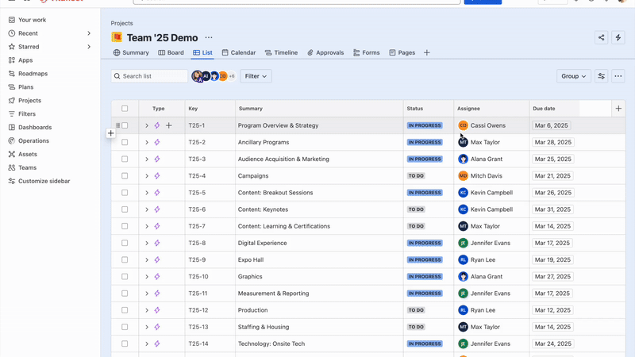Screen dimensions: 635x357
Task: Click the Roadmaps sidebar icon
Action: pos(12,74)
